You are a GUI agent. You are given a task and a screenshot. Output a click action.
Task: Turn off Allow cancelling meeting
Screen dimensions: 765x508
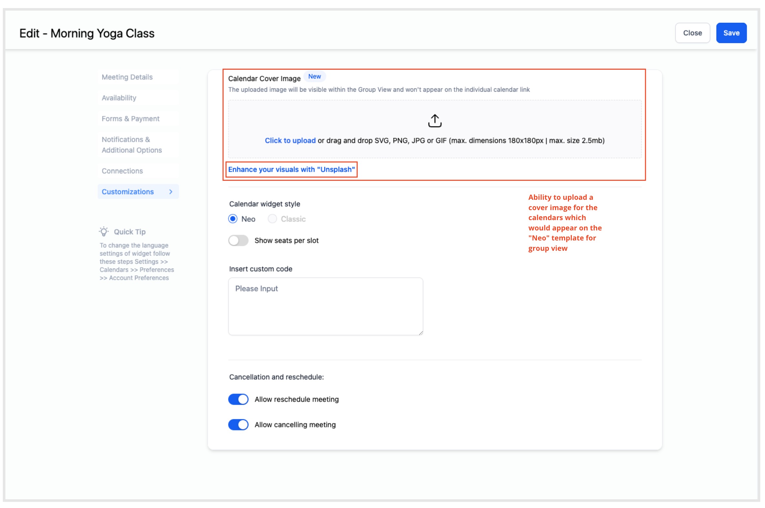[238, 424]
